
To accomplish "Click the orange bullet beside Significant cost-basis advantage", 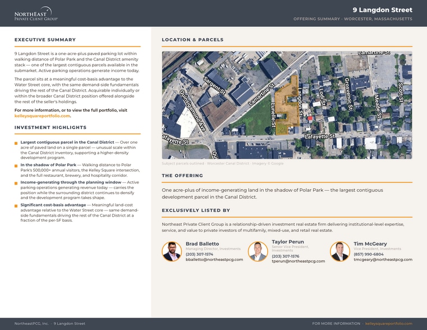I will [x=16, y=206].
